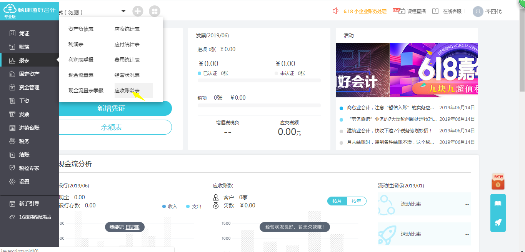
Task: Switch receivables chart to 按月
Action: coord(337,201)
